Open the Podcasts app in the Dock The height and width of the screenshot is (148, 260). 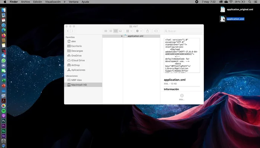coord(3,116)
